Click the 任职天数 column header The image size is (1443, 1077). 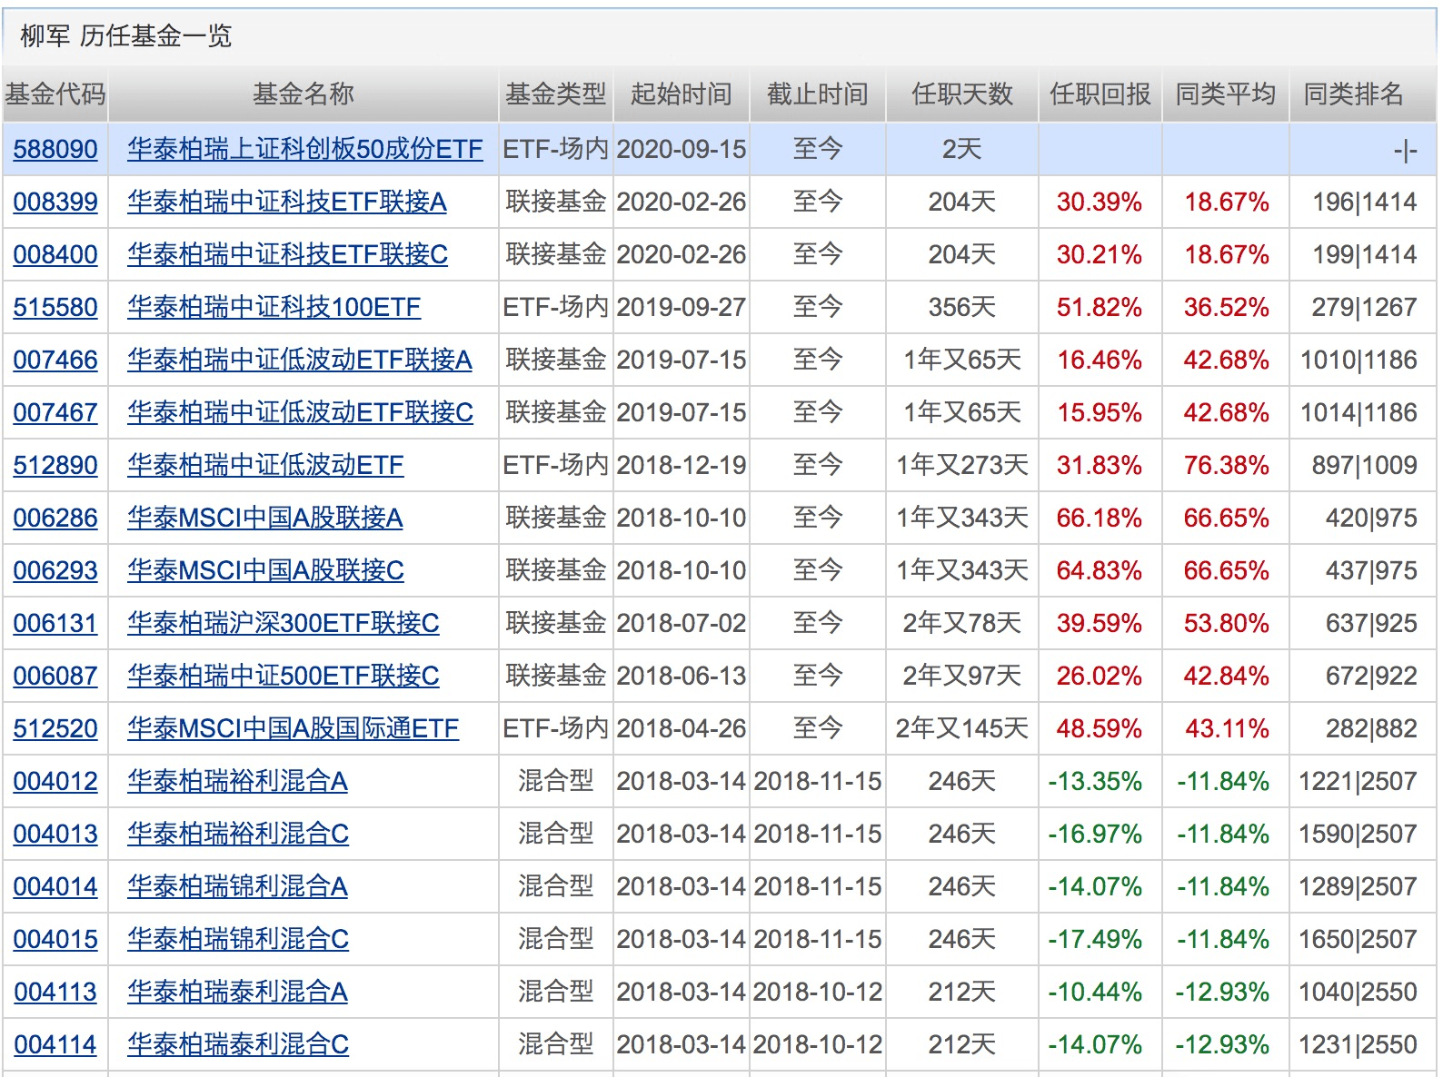pyautogui.click(x=962, y=94)
